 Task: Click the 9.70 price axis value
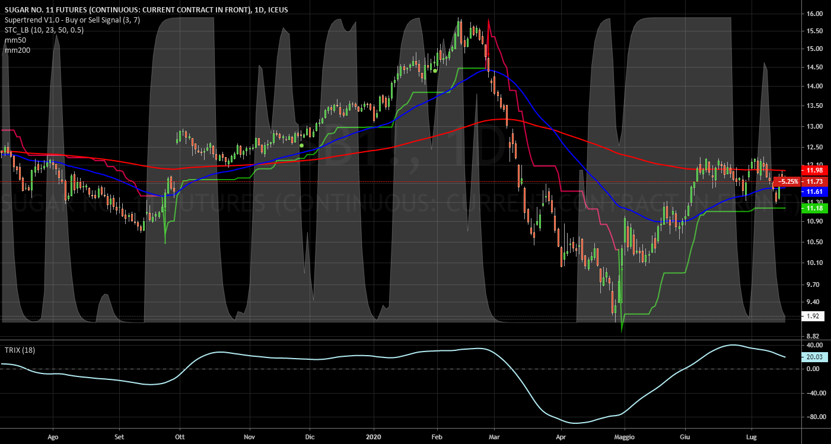pyautogui.click(x=813, y=285)
